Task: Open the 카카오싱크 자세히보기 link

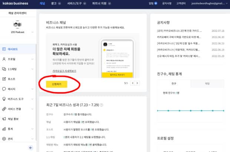Action: click(64, 71)
